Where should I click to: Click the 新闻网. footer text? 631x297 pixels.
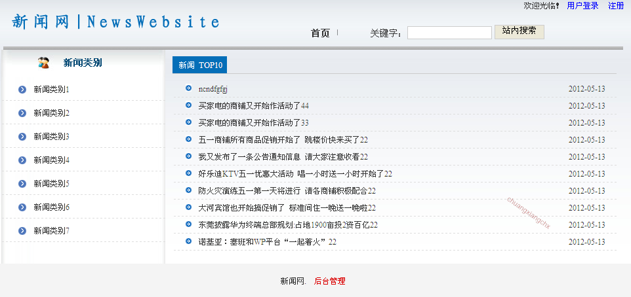tap(293, 281)
